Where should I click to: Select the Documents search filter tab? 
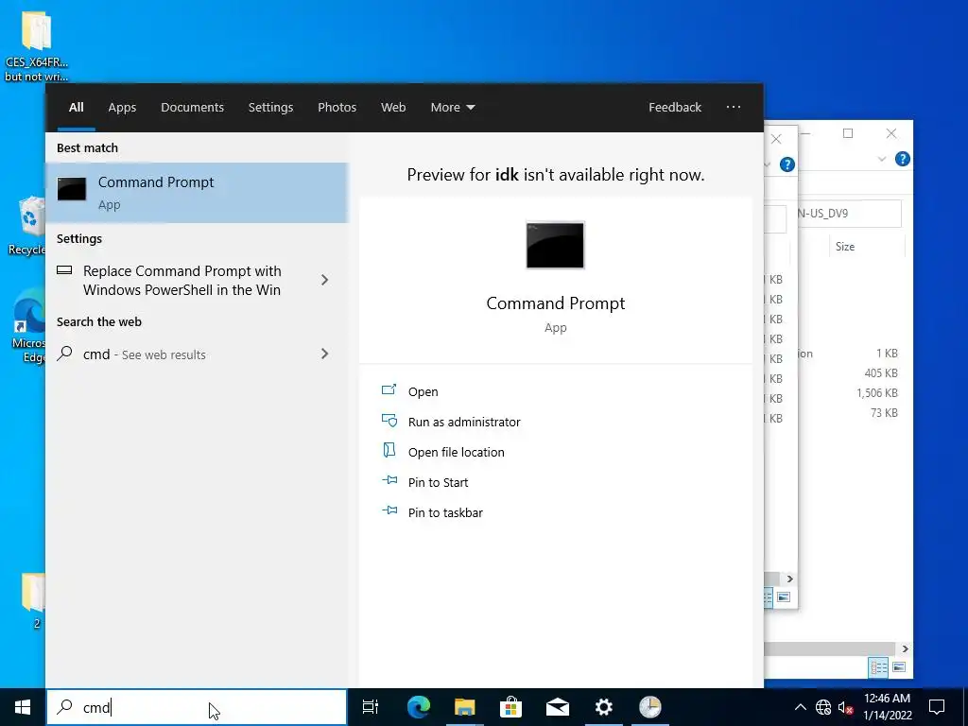192,107
